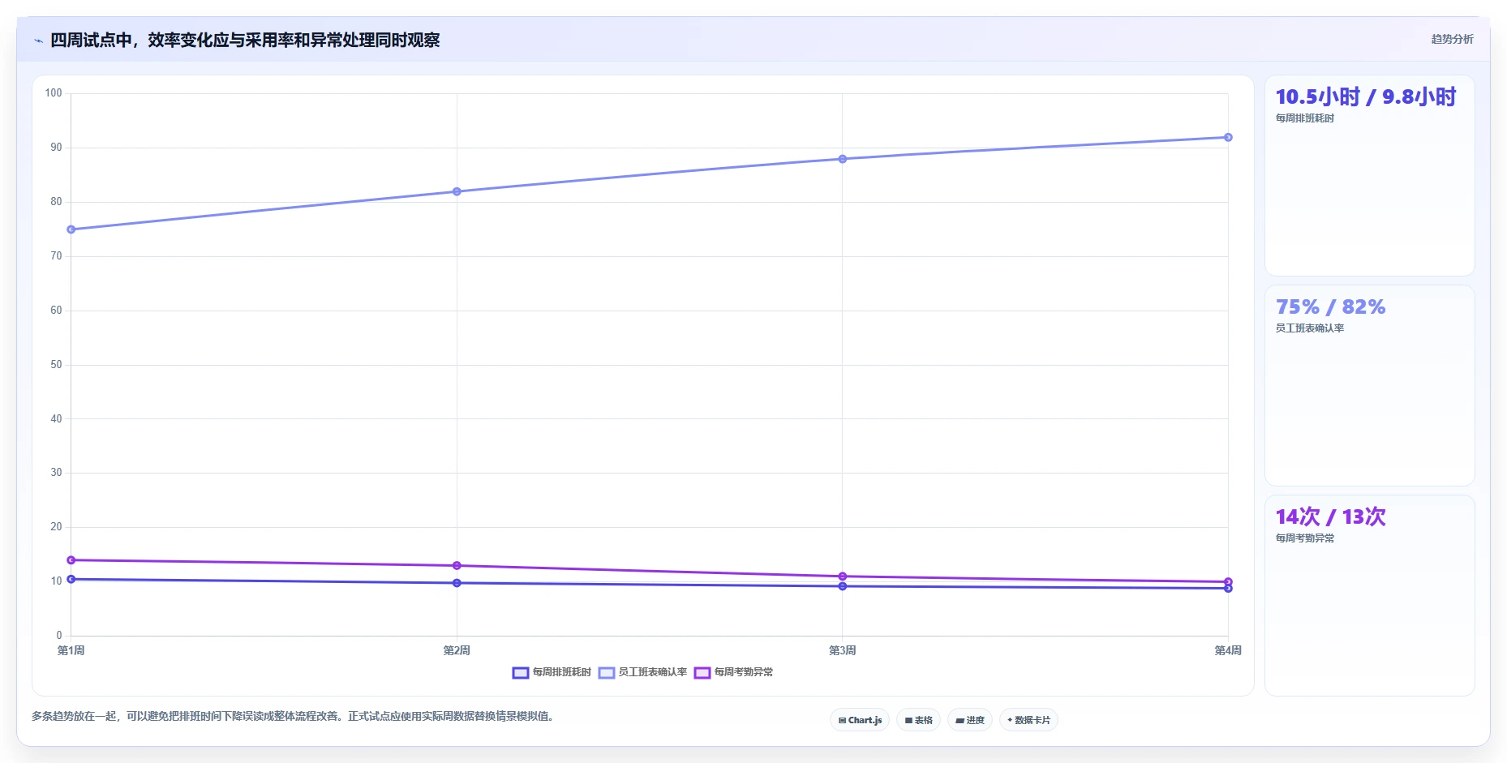This screenshot has width=1507, height=763.
Task: Open the 10.5小时 / 9.8小时 card
Action: click(x=1370, y=176)
